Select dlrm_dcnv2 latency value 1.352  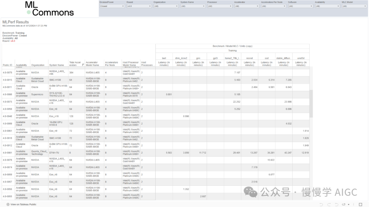[186, 189]
